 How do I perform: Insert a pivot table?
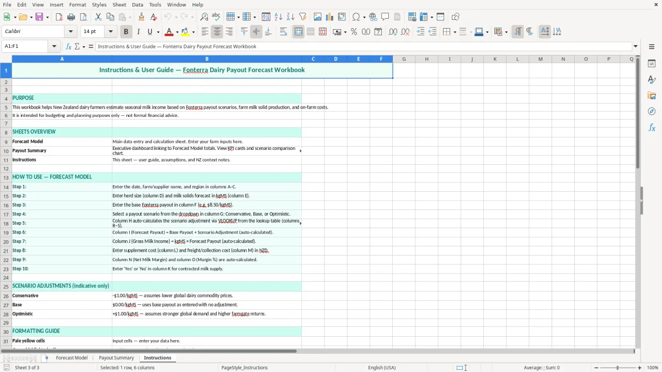(342, 17)
